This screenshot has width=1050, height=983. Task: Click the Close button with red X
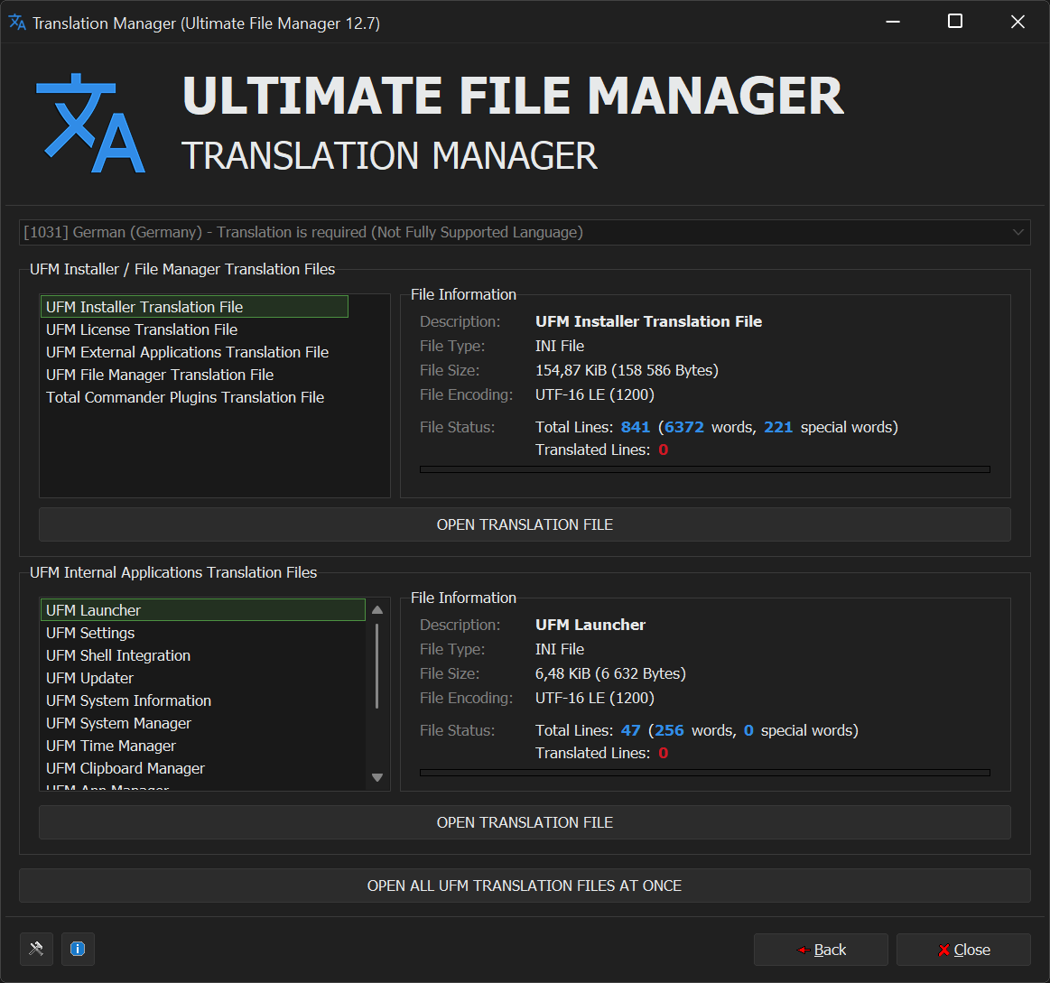tap(963, 950)
